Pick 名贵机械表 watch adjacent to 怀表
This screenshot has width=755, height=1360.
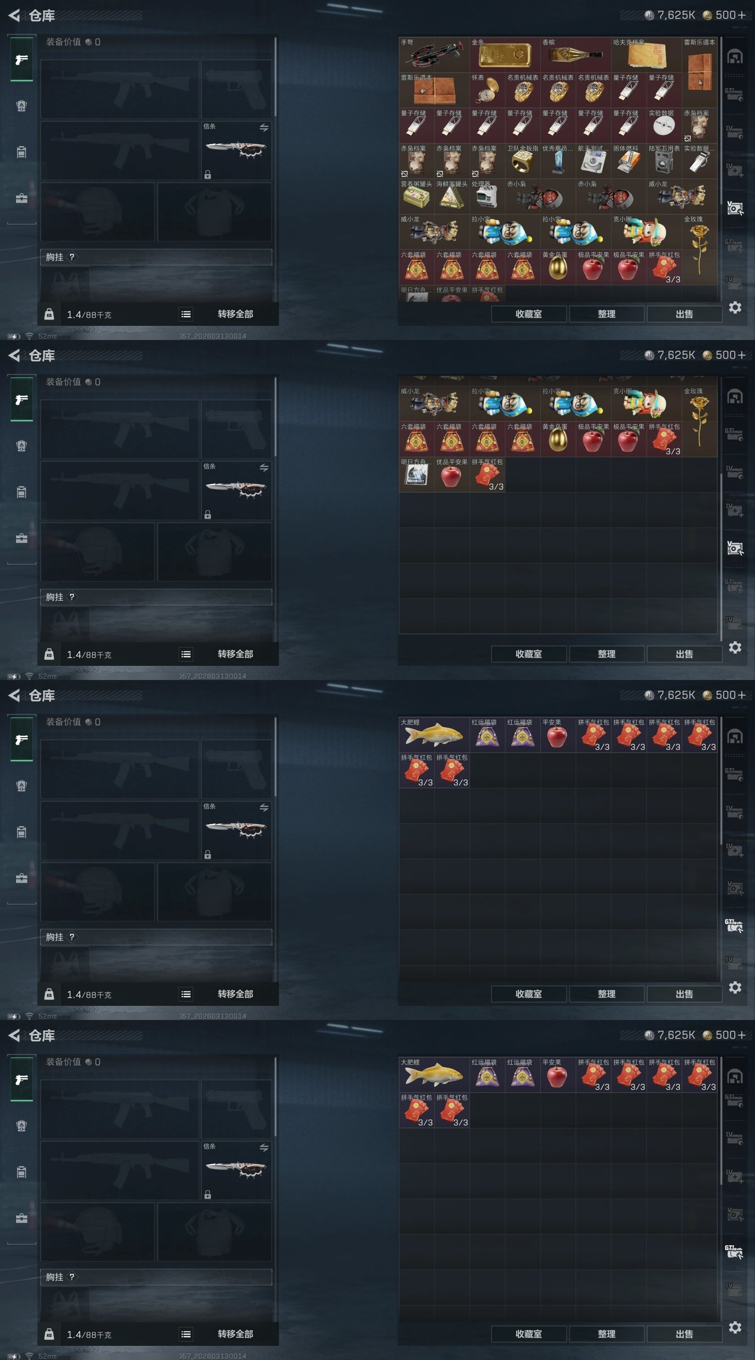coord(523,90)
